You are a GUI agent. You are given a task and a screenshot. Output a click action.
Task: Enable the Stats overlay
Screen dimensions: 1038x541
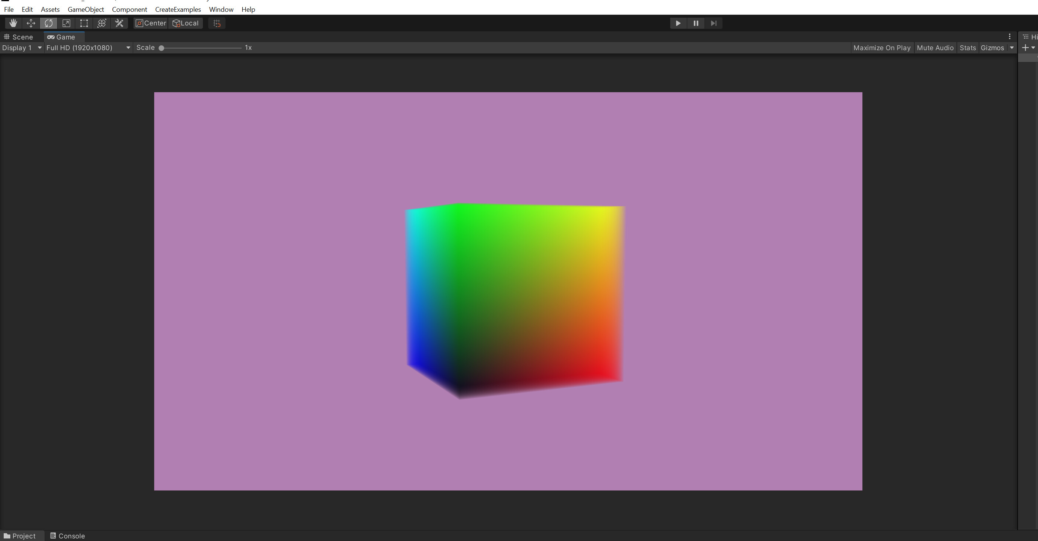(x=968, y=48)
